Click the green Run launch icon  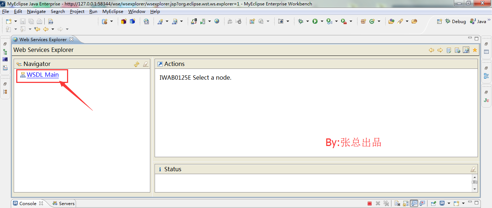[x=315, y=22]
